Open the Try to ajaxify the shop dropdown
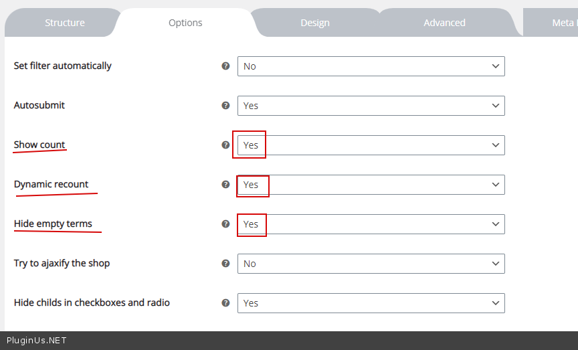 pyautogui.click(x=371, y=264)
